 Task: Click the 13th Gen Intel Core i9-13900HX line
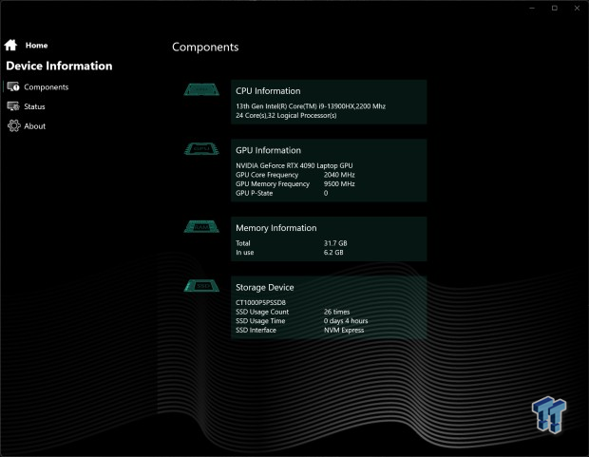[311, 106]
